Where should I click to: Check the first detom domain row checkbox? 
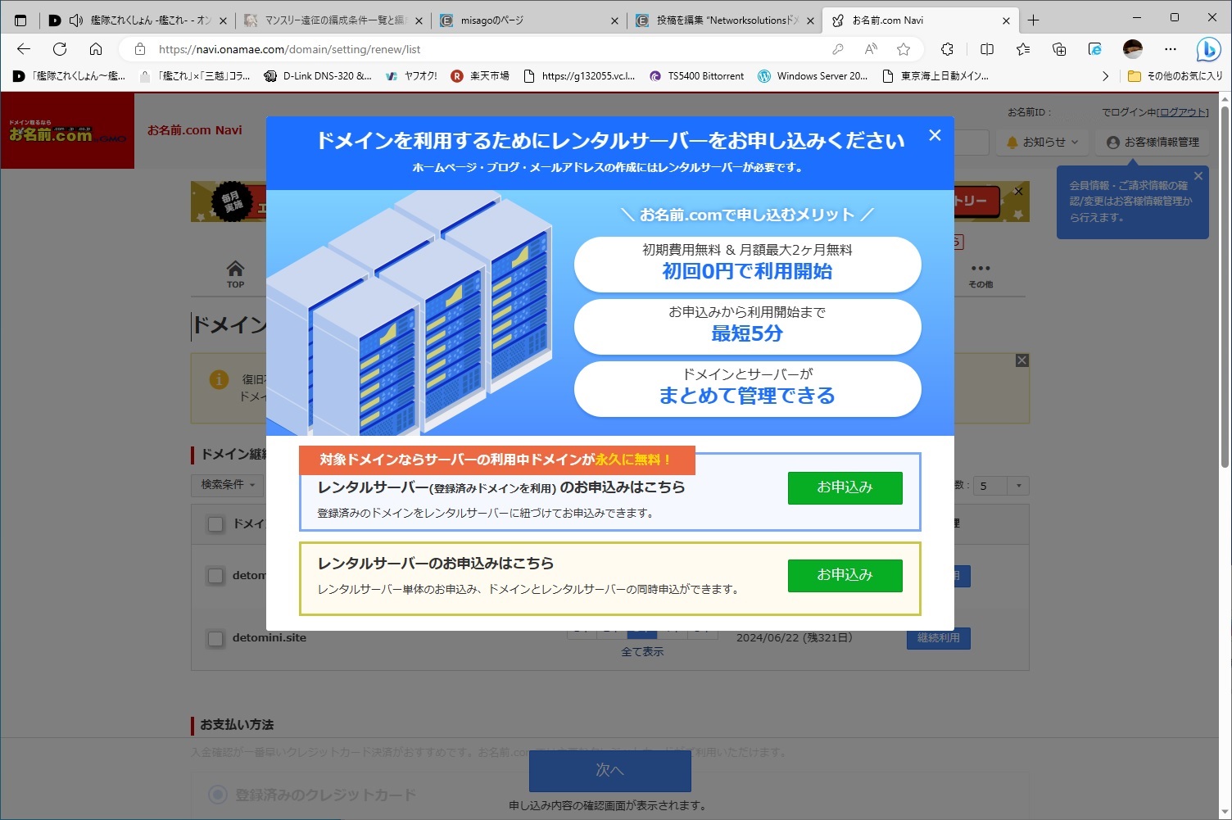click(215, 576)
